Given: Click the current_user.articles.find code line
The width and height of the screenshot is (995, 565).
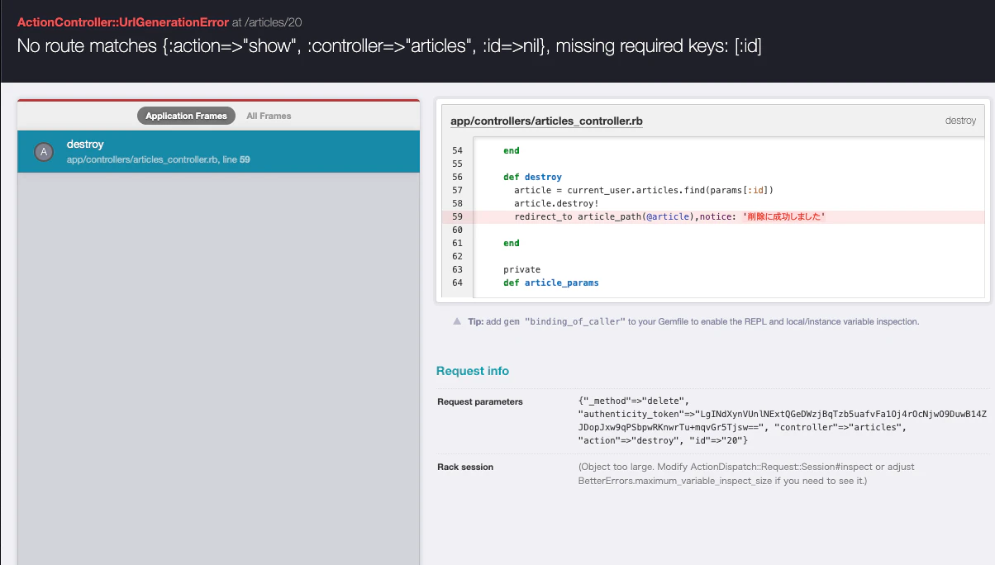Looking at the screenshot, I should [x=644, y=190].
